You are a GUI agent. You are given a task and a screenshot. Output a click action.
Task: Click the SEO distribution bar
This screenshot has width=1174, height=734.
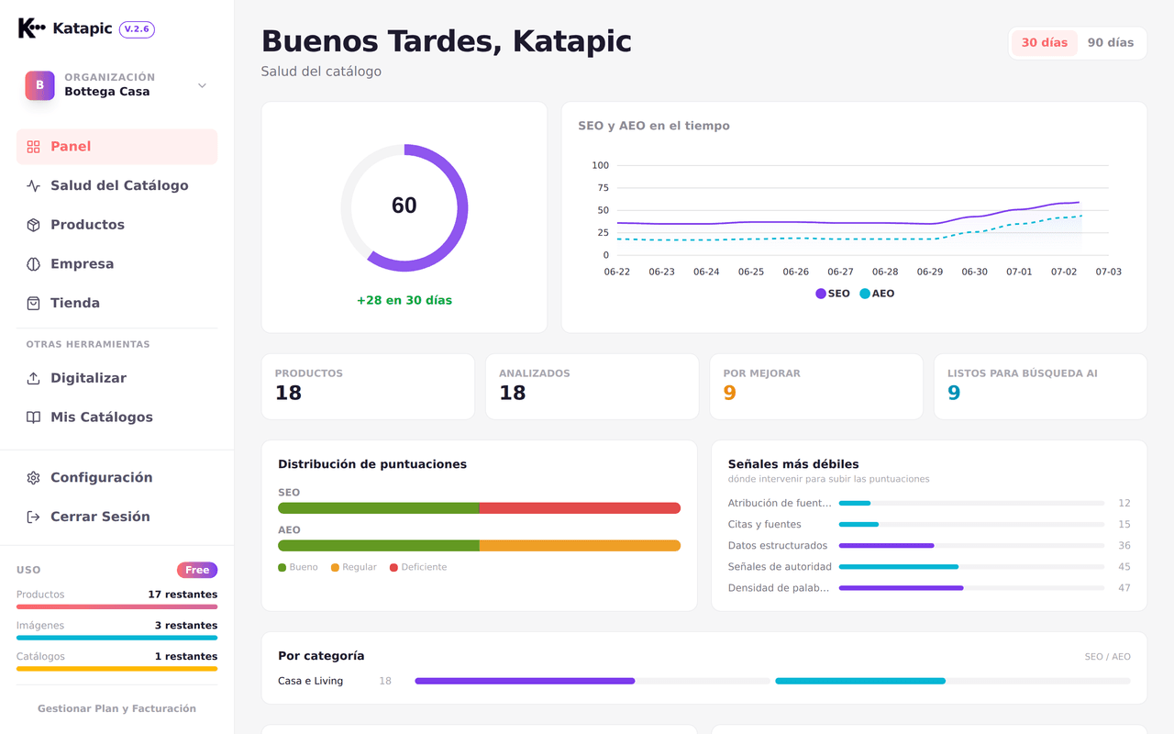coord(480,508)
